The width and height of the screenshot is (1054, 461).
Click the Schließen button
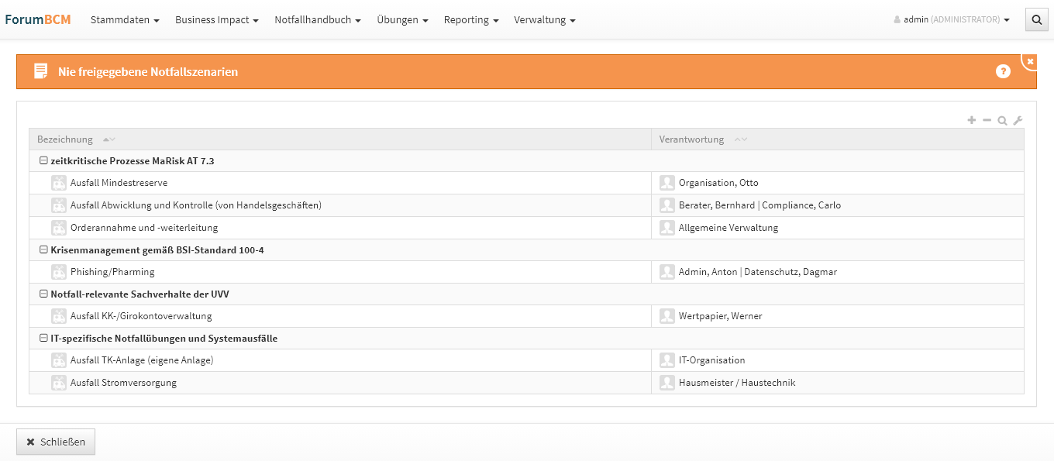tap(56, 442)
